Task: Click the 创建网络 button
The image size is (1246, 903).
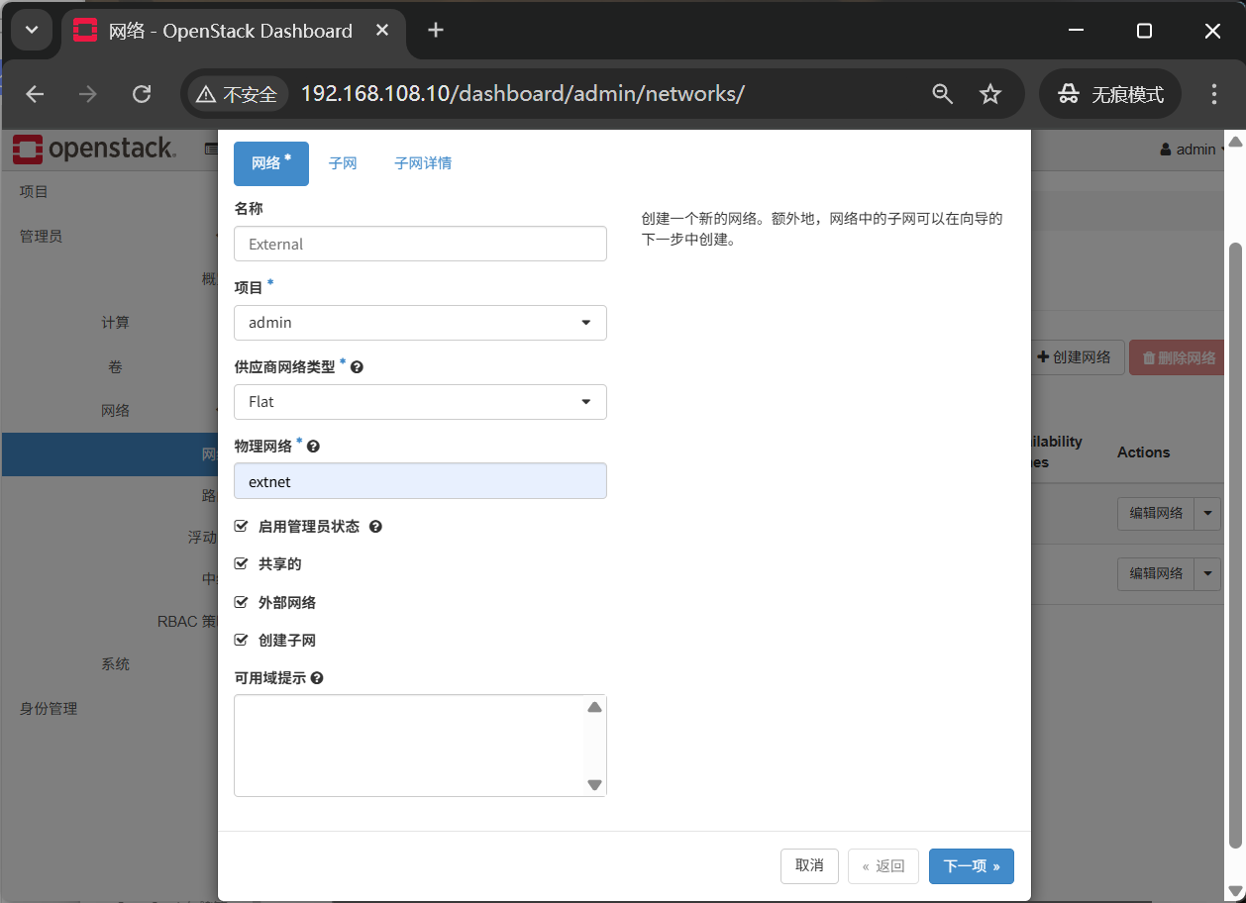Action: [x=1075, y=357]
